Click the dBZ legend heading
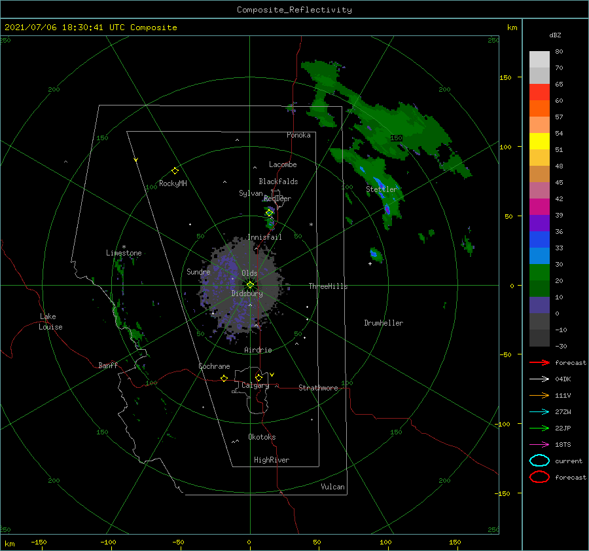 pyautogui.click(x=555, y=35)
